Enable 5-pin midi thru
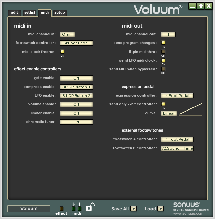Screen dimensions: 215x219 [163, 52]
